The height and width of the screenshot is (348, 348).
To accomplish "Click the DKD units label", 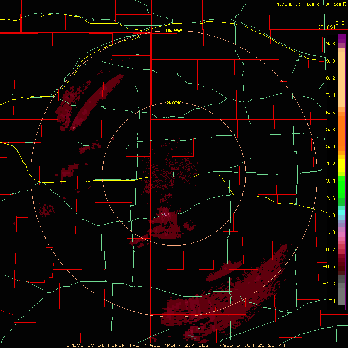I will coord(340,23).
